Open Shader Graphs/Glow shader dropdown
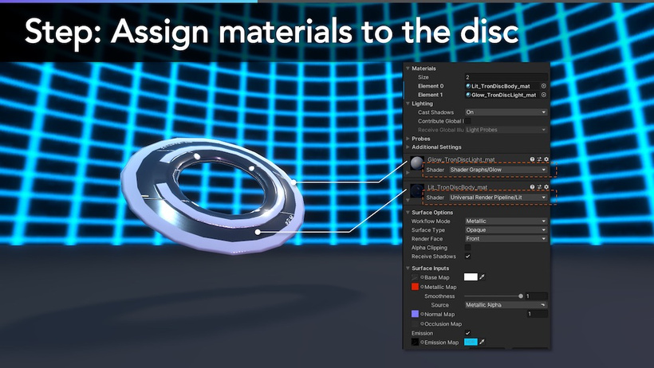This screenshot has width=654, height=368. [498, 170]
